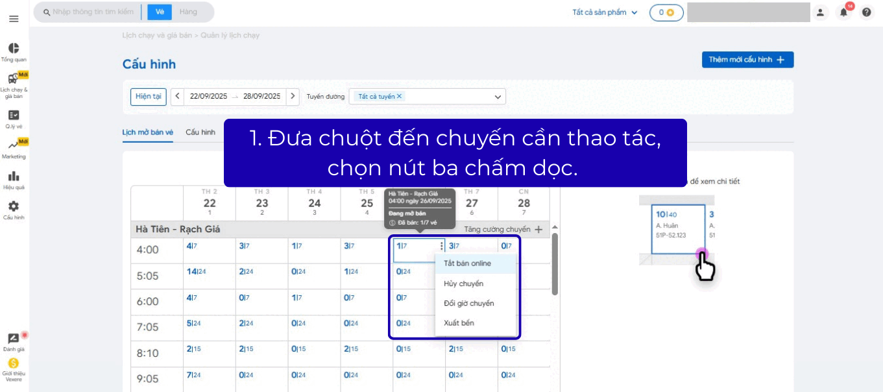Expand the Tuyến đường route dropdown
This screenshot has width=883, height=392.
pos(498,97)
